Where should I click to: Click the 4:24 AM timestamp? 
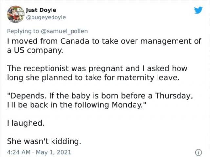pyautogui.click(x=19, y=152)
